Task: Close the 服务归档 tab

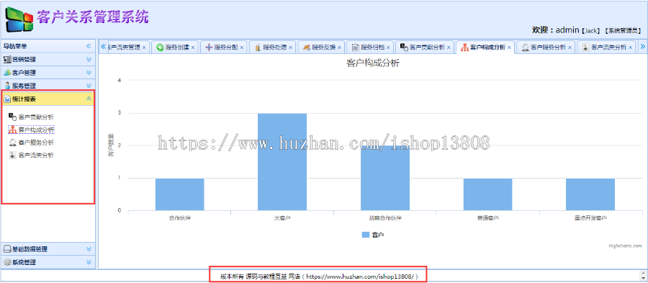Action: pos(387,48)
